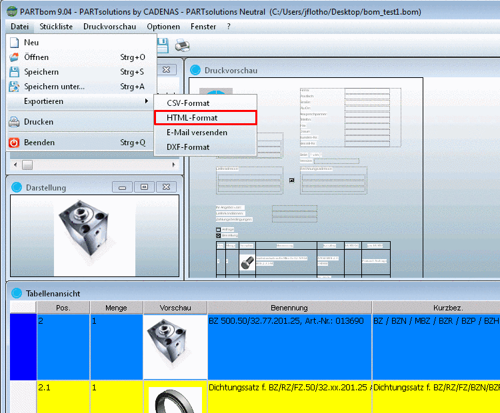Choose Öffnen Strg+O menu entry

[x=81, y=57]
